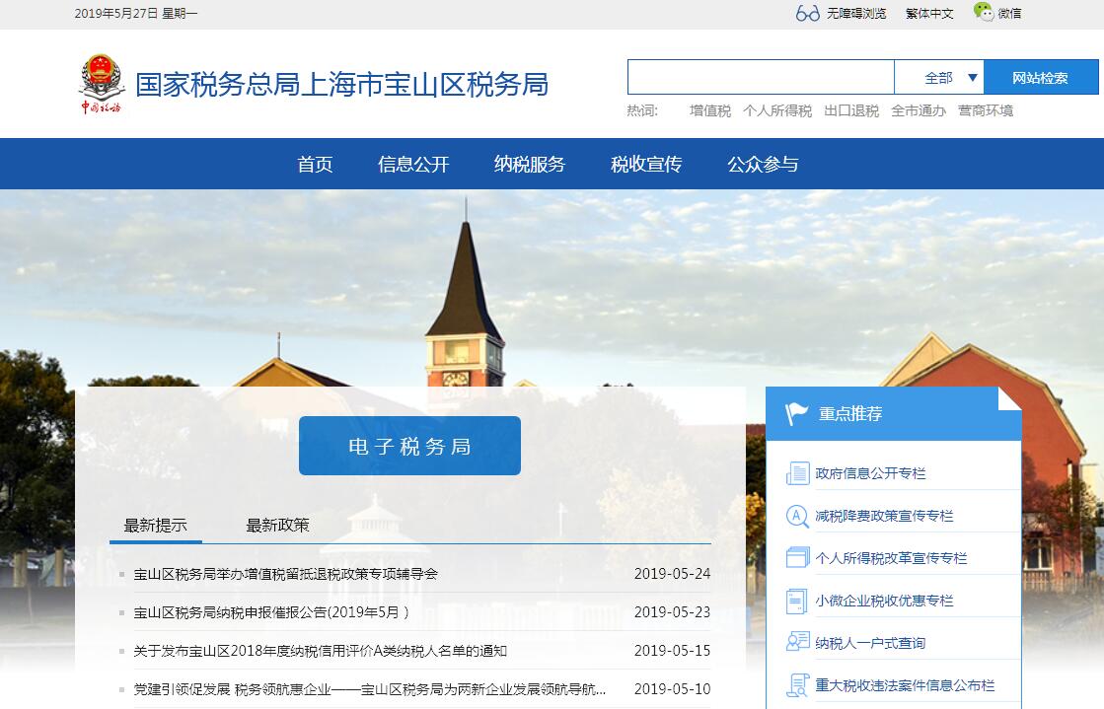Open the 纳税服务 navigation menu

pos(530,165)
